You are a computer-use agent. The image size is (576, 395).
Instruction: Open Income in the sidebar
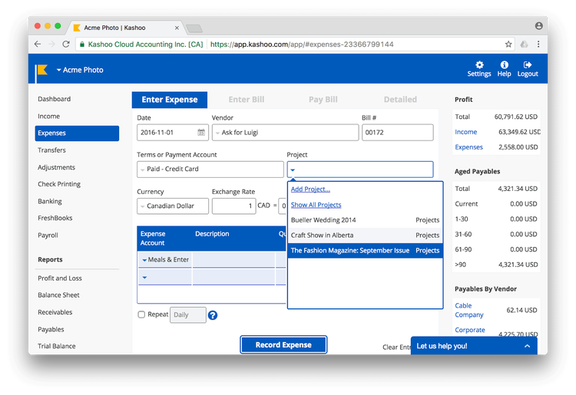tap(48, 117)
